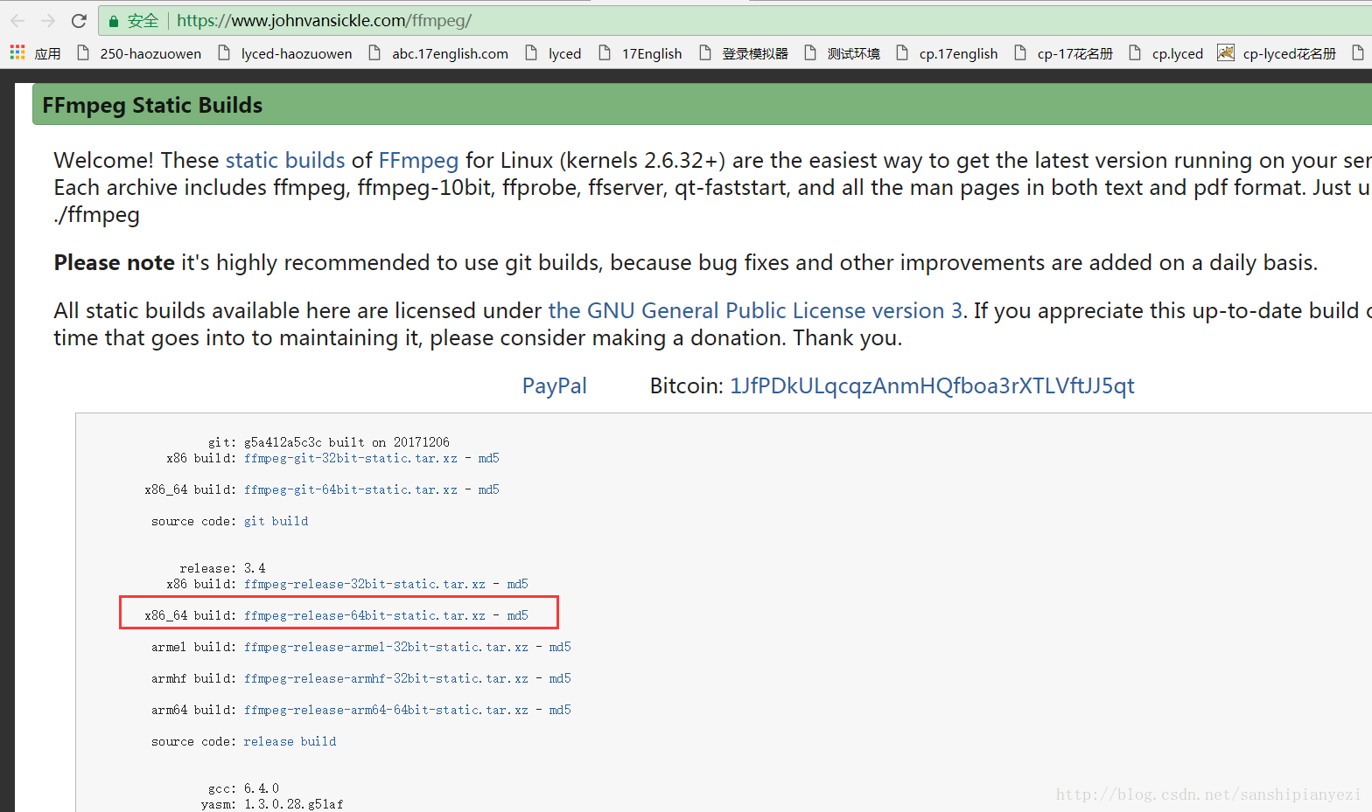Open the GNU General Public License link
1372x812 pixels.
(756, 311)
